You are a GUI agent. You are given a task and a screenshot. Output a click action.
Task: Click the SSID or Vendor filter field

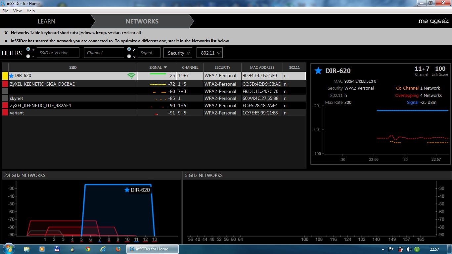click(58, 53)
